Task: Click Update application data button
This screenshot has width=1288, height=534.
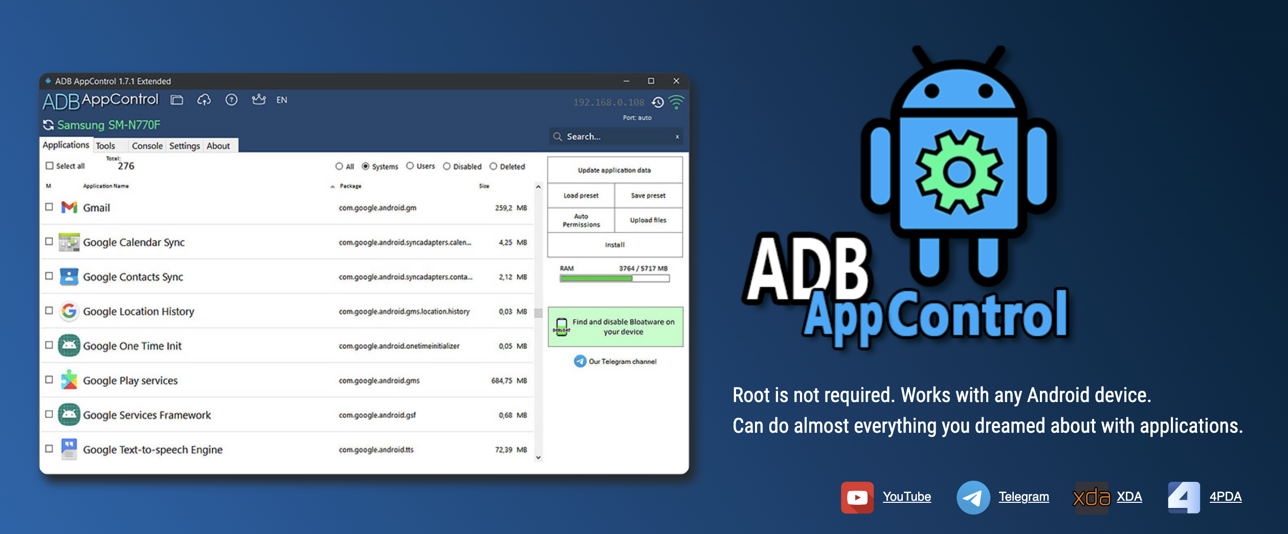Action: click(615, 170)
